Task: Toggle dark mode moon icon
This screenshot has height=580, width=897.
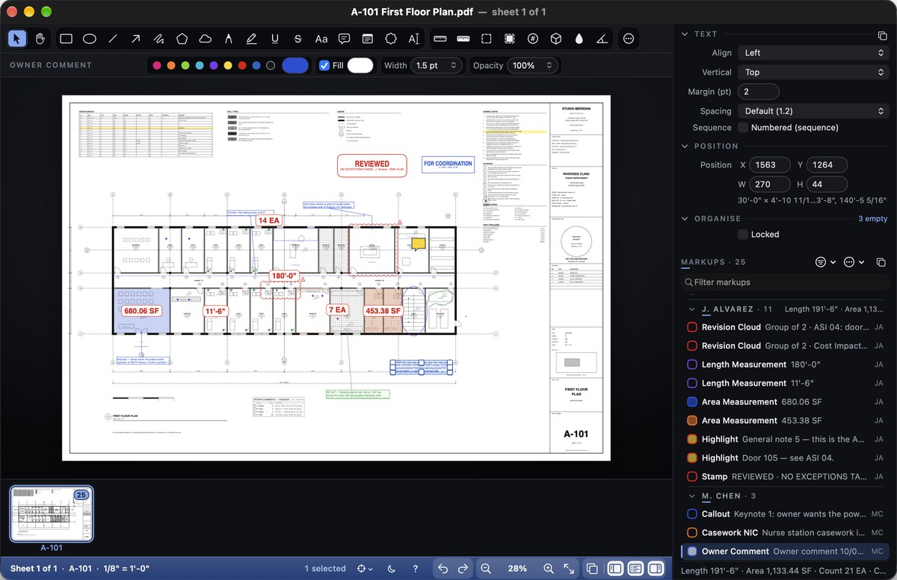Action: (392, 569)
